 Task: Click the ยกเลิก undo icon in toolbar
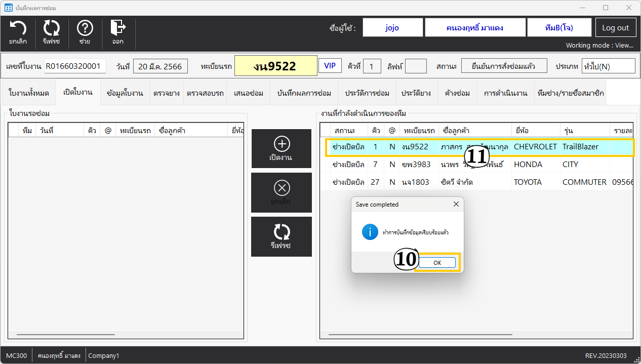click(x=18, y=32)
